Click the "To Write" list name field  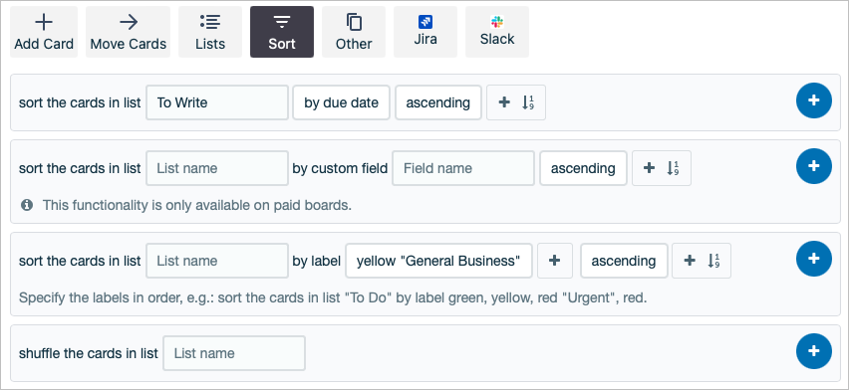217,102
